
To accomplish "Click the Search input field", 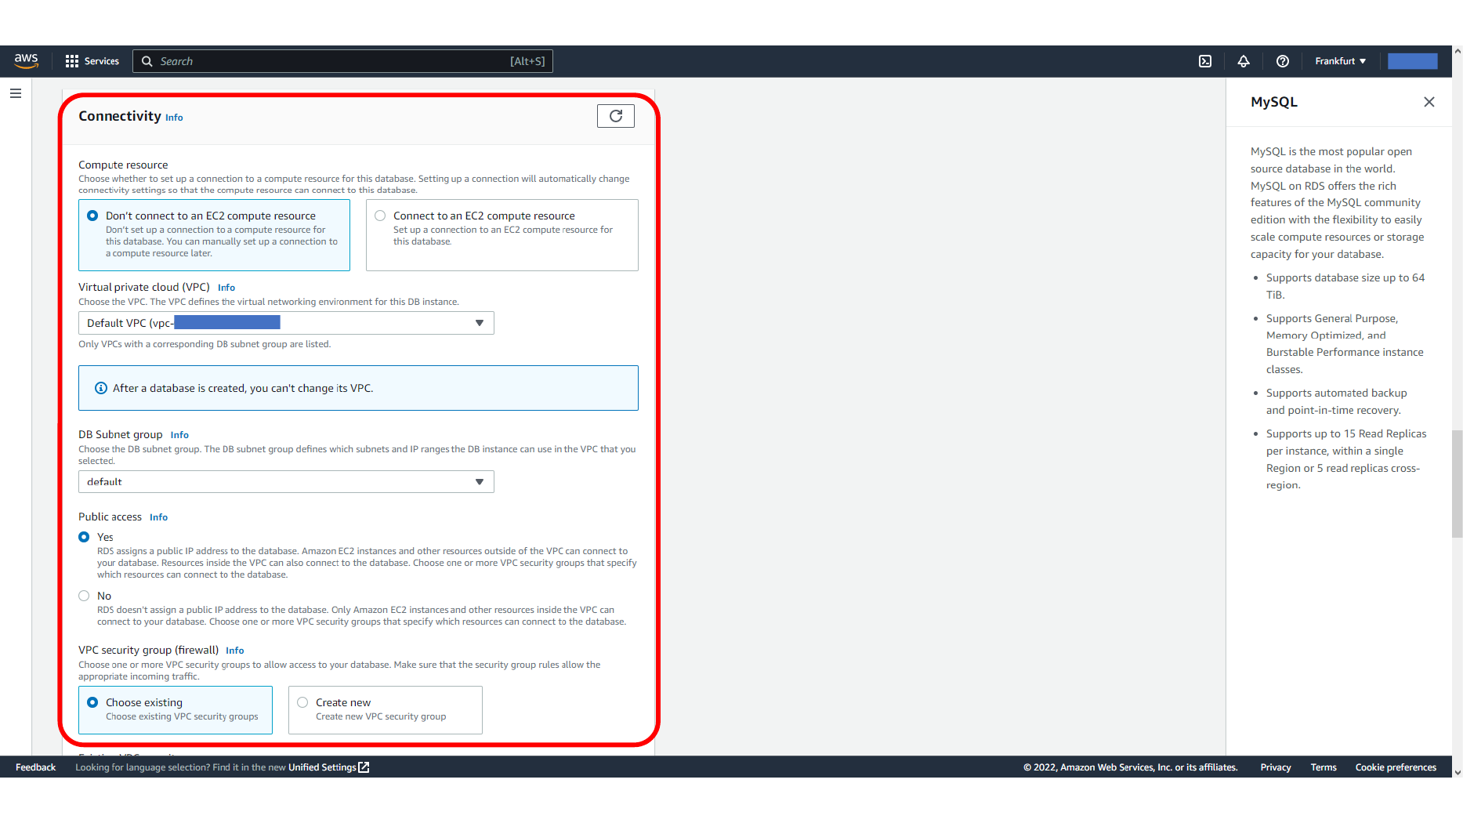I will click(x=342, y=61).
